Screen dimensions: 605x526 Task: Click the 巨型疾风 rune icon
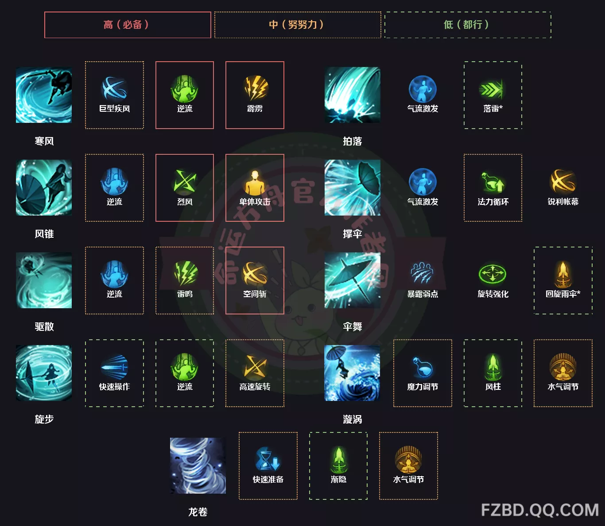[x=114, y=88]
